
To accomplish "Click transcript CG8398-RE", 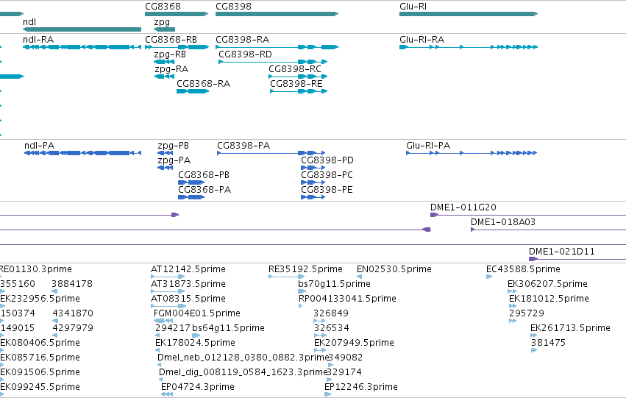I will [296, 84].
